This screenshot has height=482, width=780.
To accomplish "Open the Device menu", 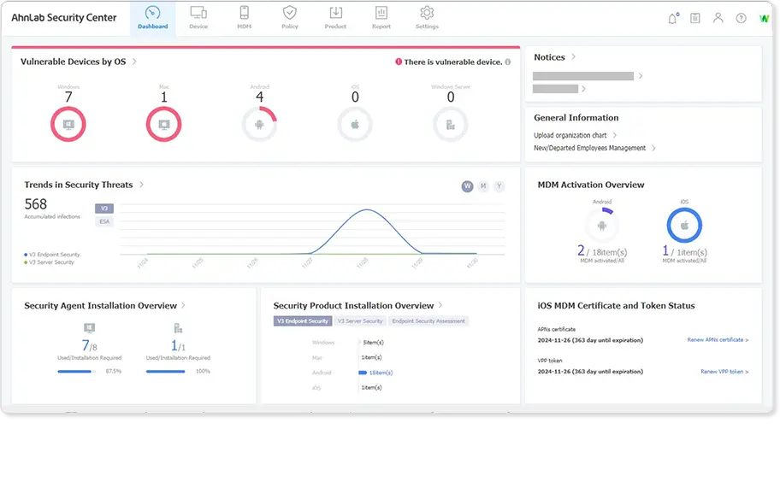I will tap(198, 18).
